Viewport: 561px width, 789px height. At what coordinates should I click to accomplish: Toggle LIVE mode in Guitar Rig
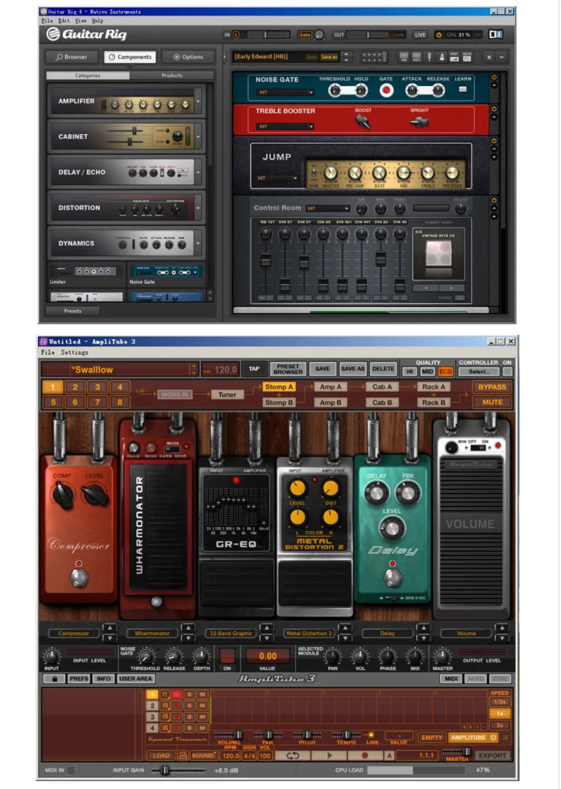tap(420, 35)
